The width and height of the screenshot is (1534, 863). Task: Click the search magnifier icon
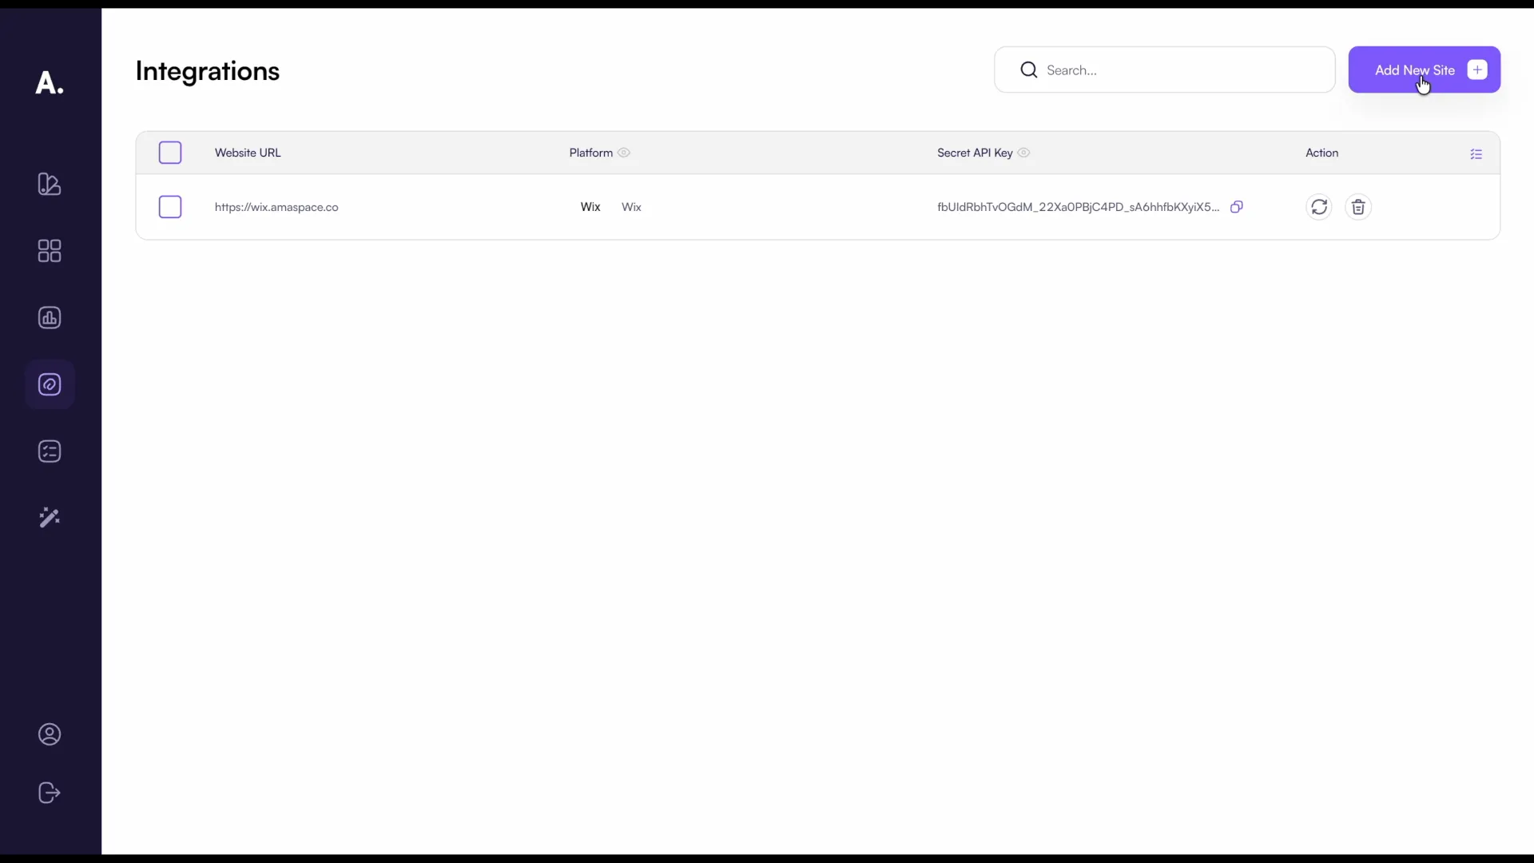(x=1029, y=70)
